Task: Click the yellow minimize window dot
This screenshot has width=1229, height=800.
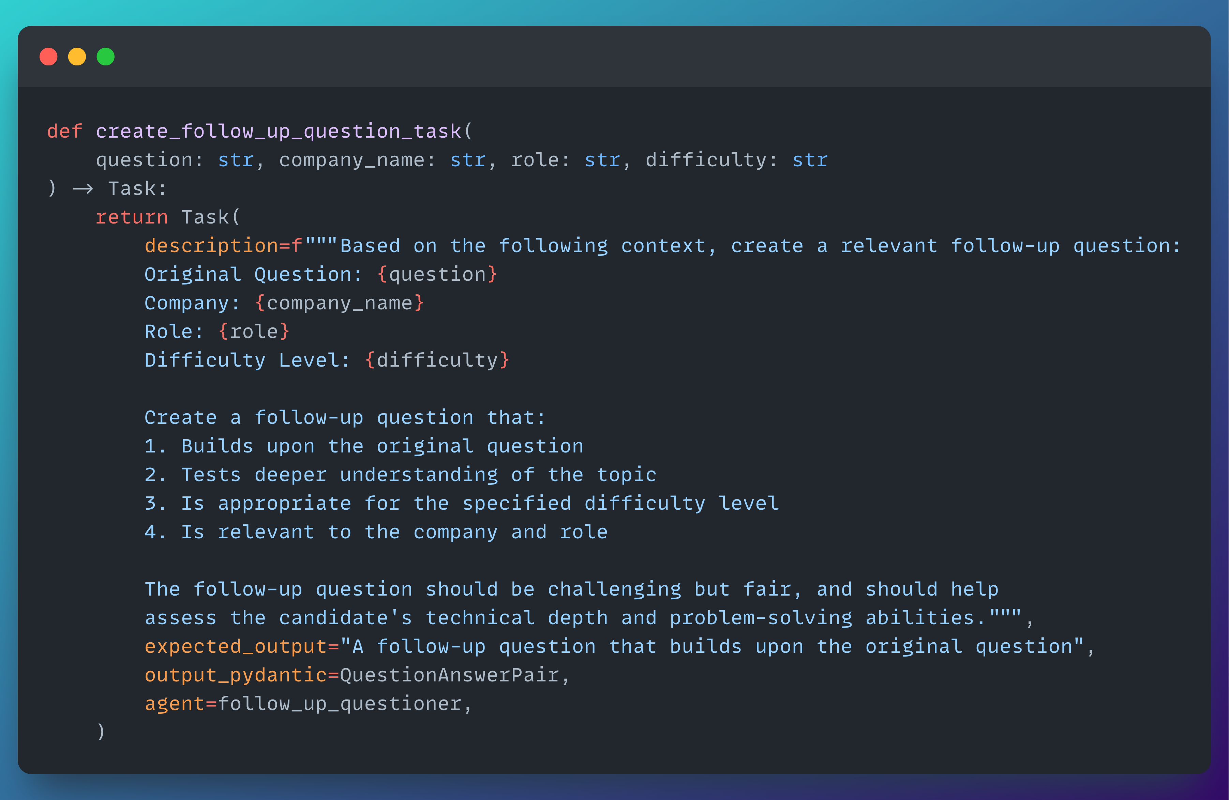Action: coord(77,57)
